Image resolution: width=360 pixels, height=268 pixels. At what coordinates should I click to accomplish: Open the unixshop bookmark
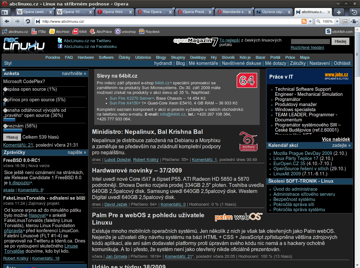pos(126,32)
